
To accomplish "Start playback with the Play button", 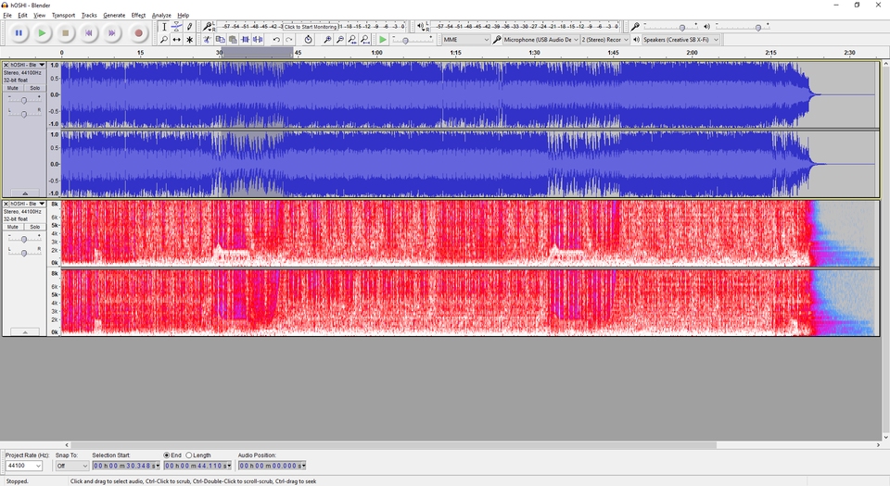I will [x=42, y=33].
